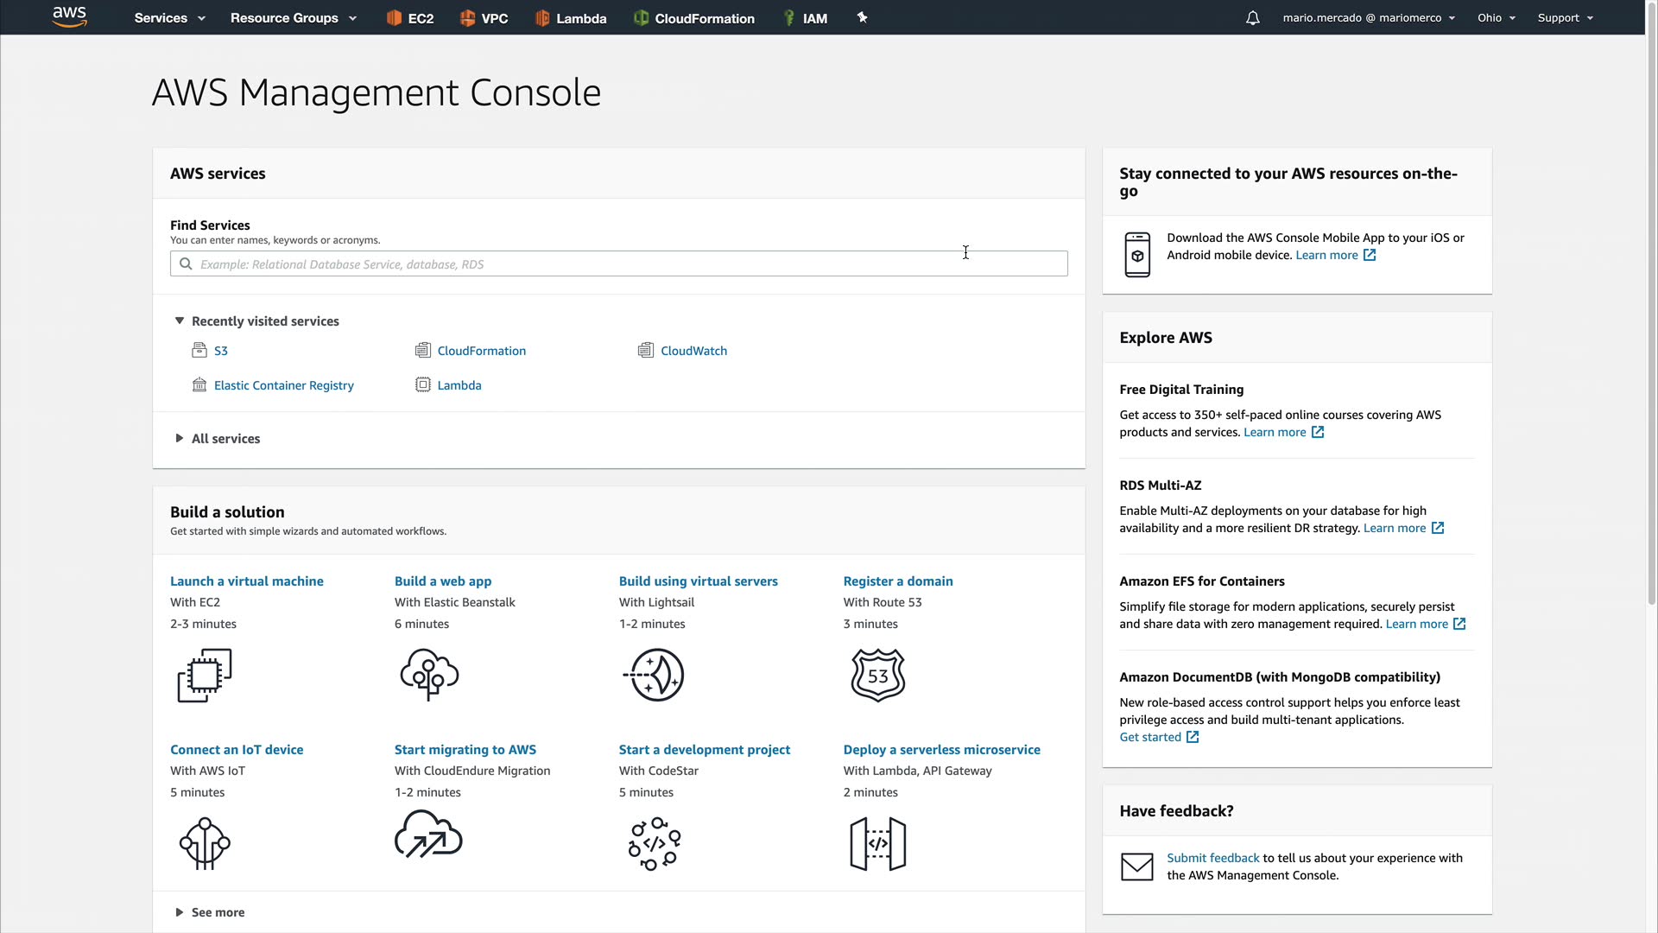Open the Support menu
Image resolution: width=1658 pixels, height=933 pixels.
pyautogui.click(x=1565, y=18)
